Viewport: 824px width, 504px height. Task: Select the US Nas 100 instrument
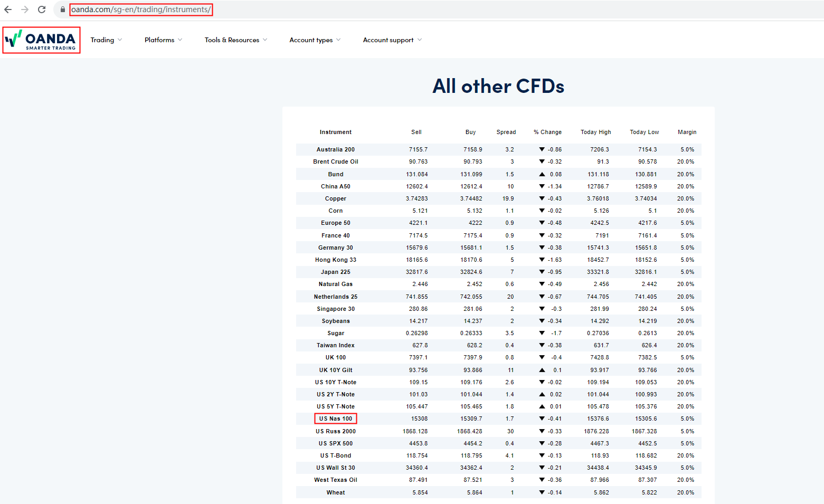click(336, 419)
